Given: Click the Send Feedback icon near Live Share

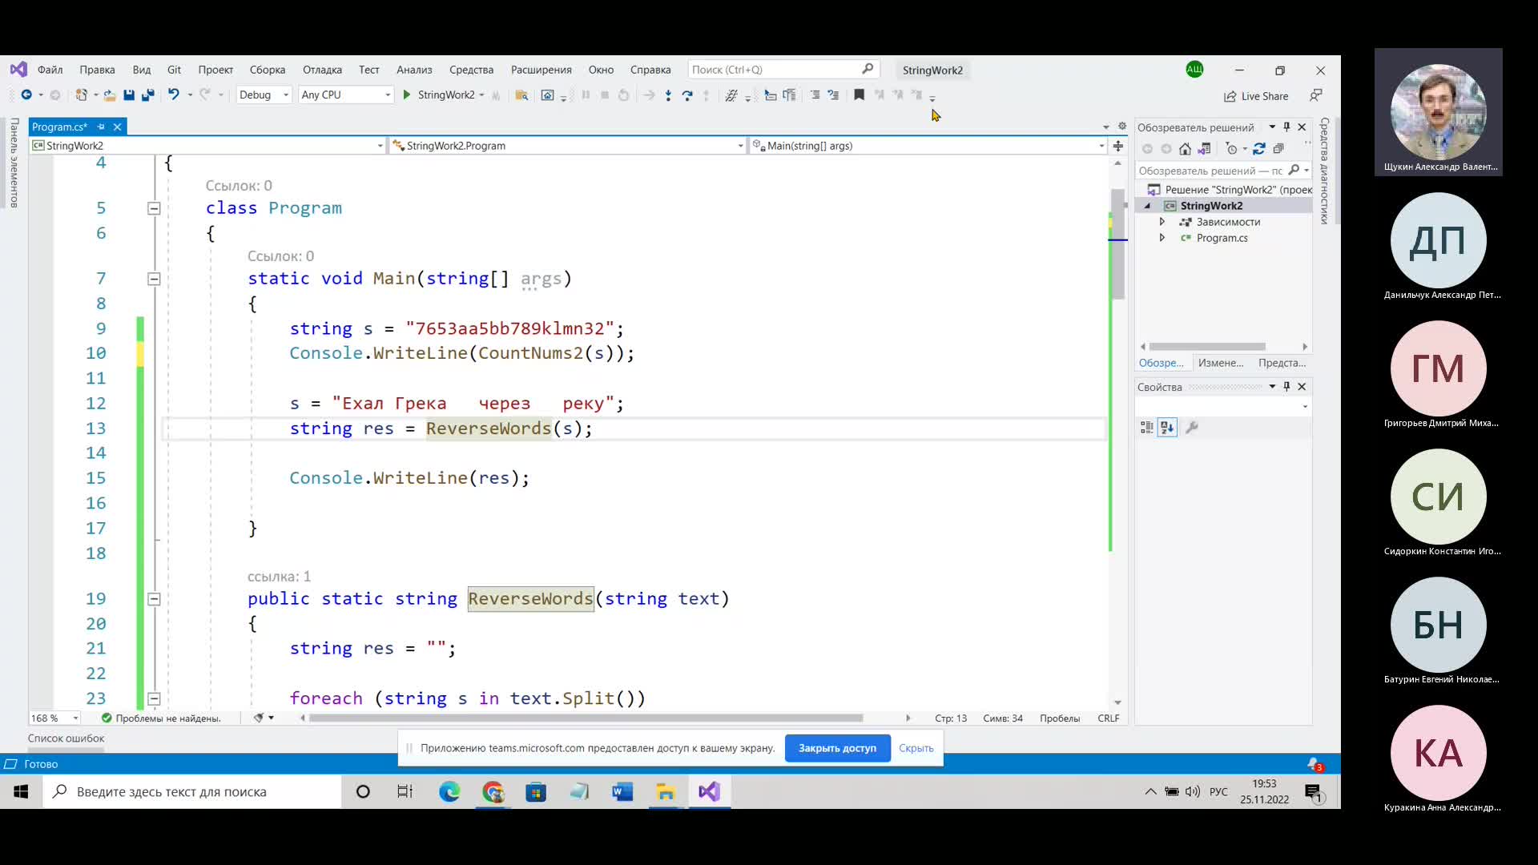Looking at the screenshot, I should (x=1316, y=95).
